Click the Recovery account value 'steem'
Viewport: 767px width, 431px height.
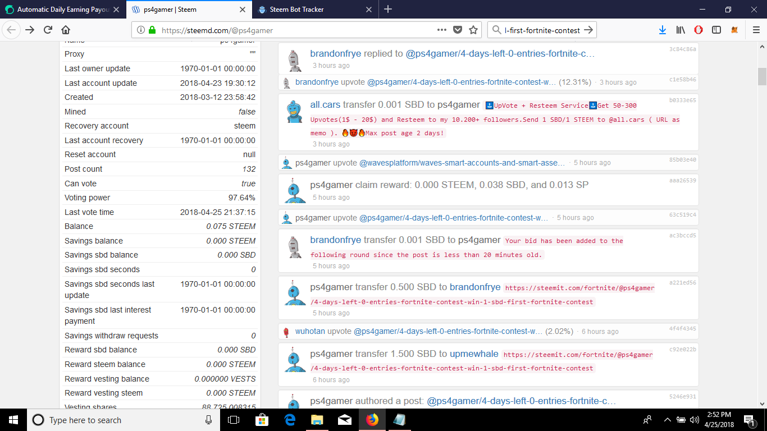pos(245,126)
